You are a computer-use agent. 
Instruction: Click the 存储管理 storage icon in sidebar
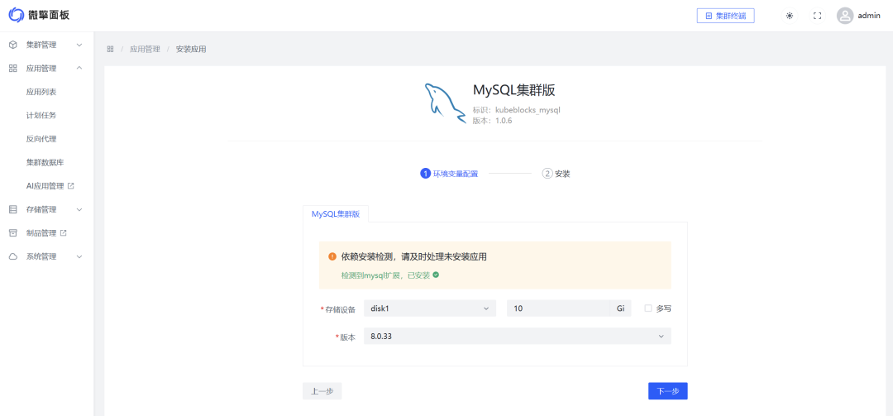pyautogui.click(x=12, y=209)
